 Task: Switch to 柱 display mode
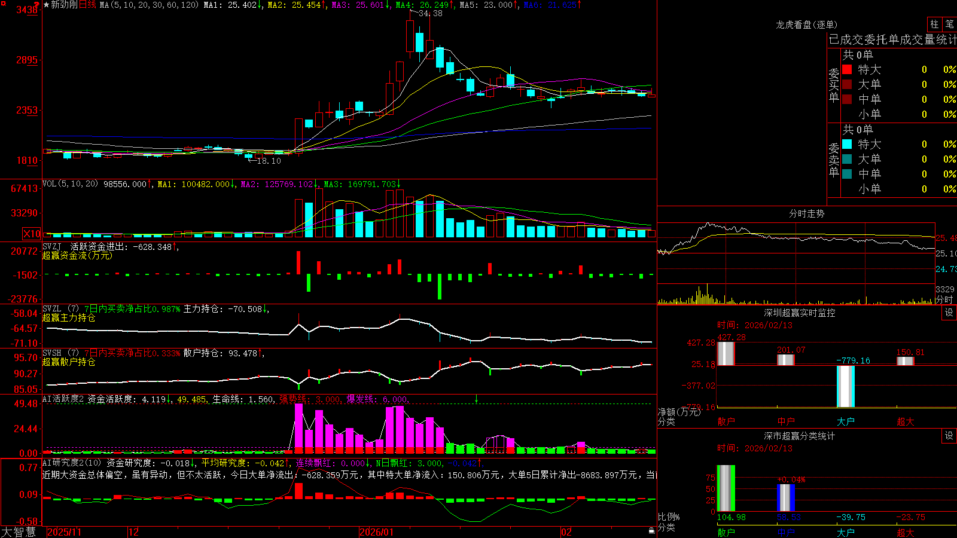[934, 24]
